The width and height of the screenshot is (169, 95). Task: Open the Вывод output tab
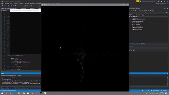click(11, 88)
